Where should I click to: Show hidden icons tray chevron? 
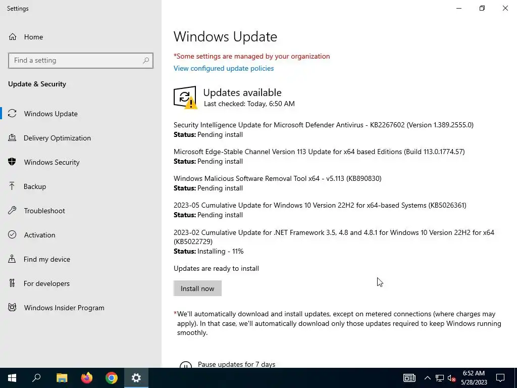click(427, 378)
